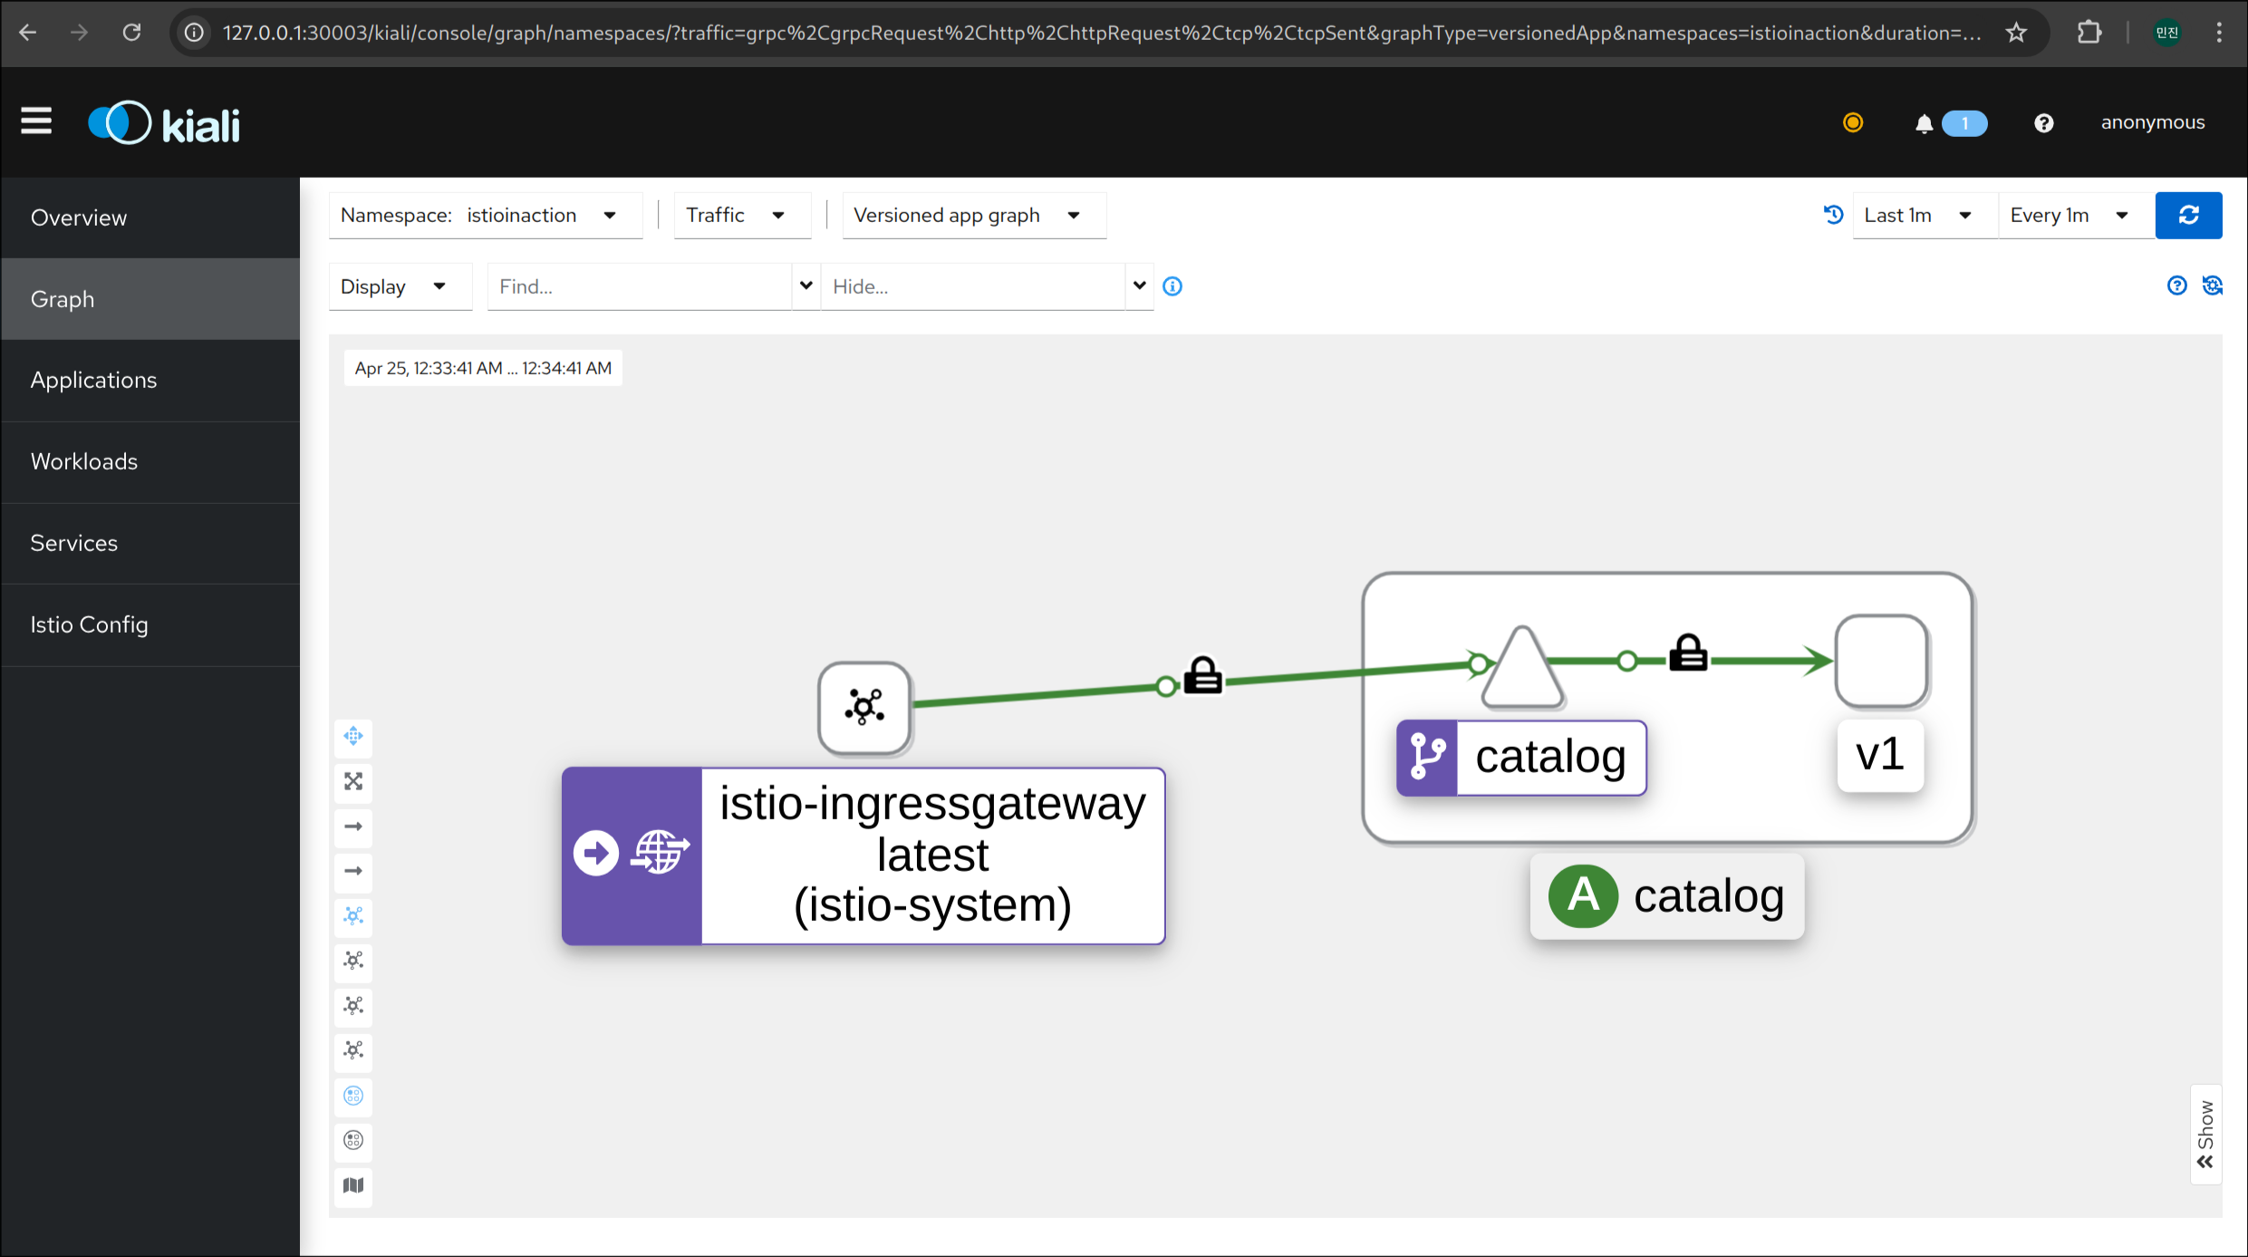Open the browser profile avatar
This screenshot has width=2248, height=1257.
click(x=2167, y=34)
